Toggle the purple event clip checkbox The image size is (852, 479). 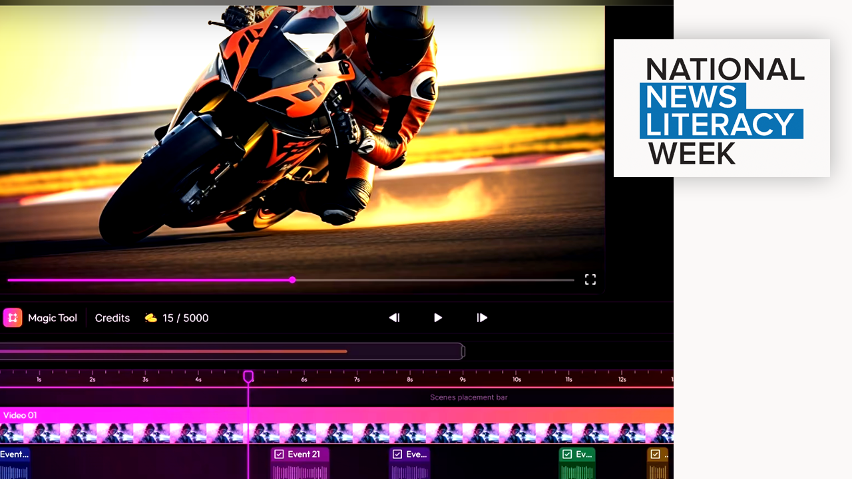[x=397, y=454]
